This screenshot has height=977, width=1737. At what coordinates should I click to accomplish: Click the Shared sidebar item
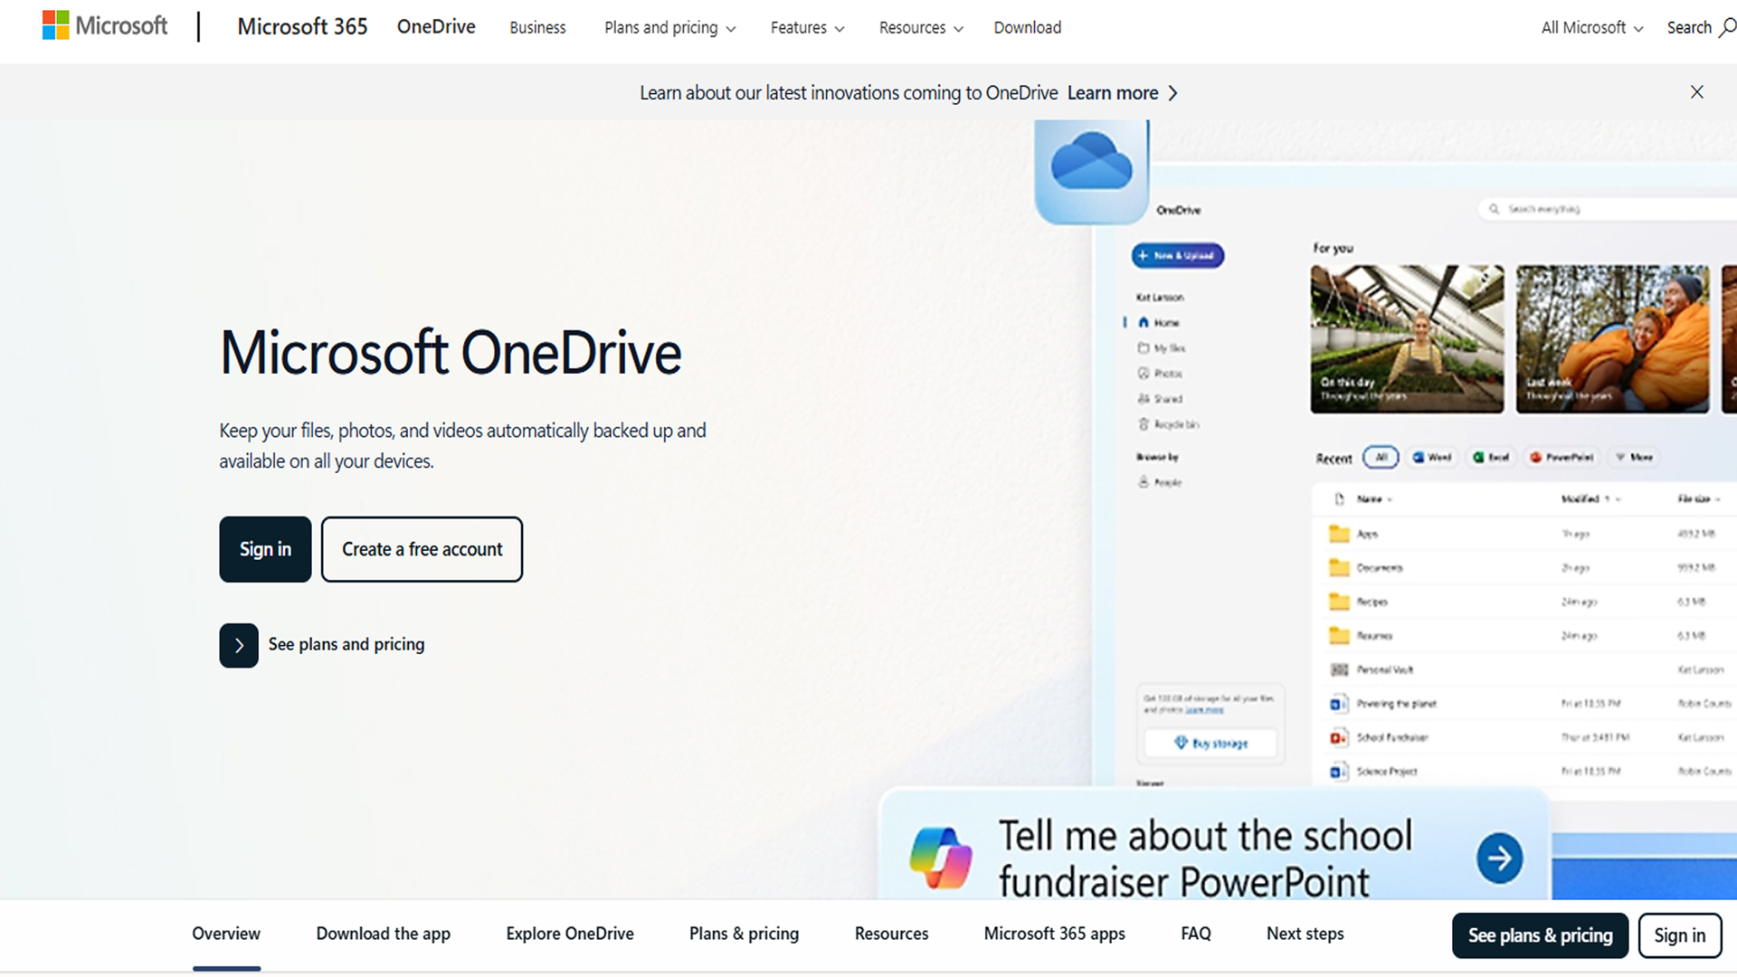point(1160,399)
